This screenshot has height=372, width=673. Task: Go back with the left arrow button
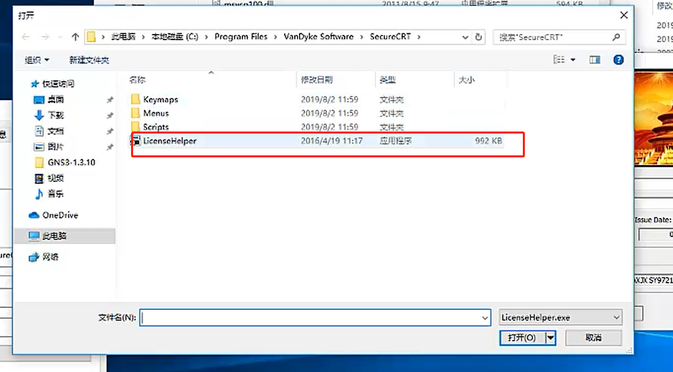(x=26, y=37)
